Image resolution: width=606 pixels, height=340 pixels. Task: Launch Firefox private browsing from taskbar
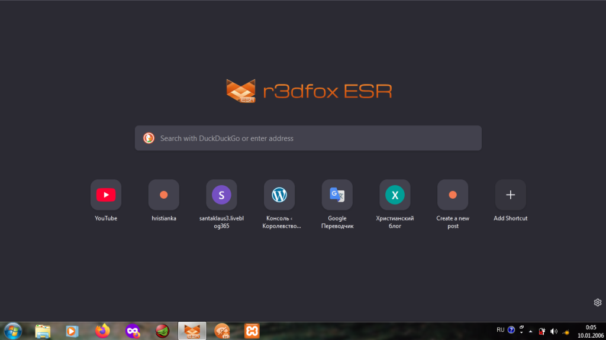[133, 331]
